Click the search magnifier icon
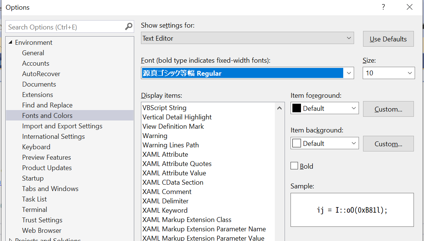This screenshot has height=241, width=424. 129,27
